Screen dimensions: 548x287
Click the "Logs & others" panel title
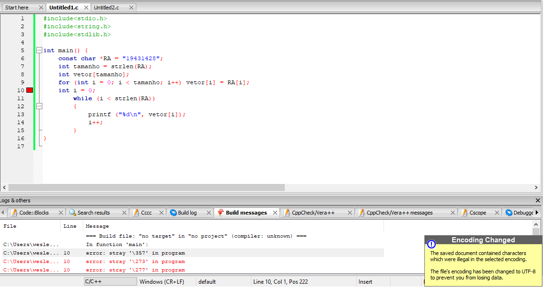(16, 200)
